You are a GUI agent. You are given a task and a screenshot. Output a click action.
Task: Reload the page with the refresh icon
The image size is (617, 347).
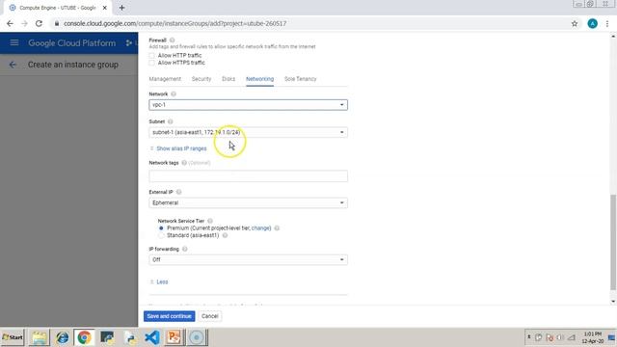[39, 23]
